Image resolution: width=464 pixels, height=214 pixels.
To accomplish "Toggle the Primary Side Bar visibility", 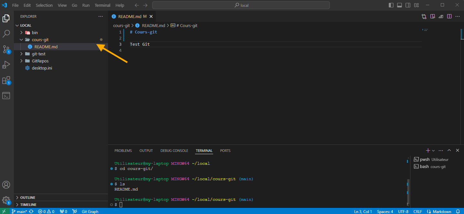I will (391, 5).
